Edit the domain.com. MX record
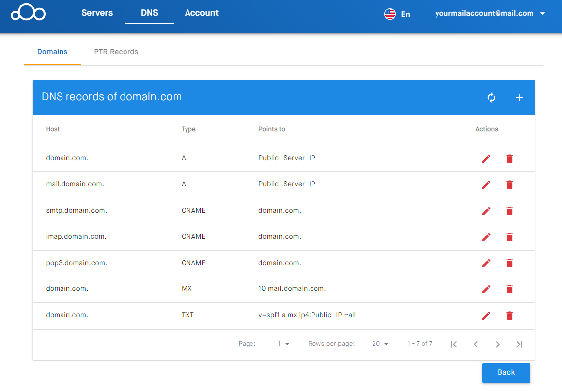 click(x=486, y=289)
